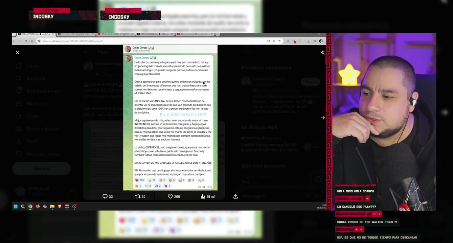This screenshot has width=453, height=243.
Task: Open Notificaciones in the dimmed X sidebar
Action: pos(38,91)
